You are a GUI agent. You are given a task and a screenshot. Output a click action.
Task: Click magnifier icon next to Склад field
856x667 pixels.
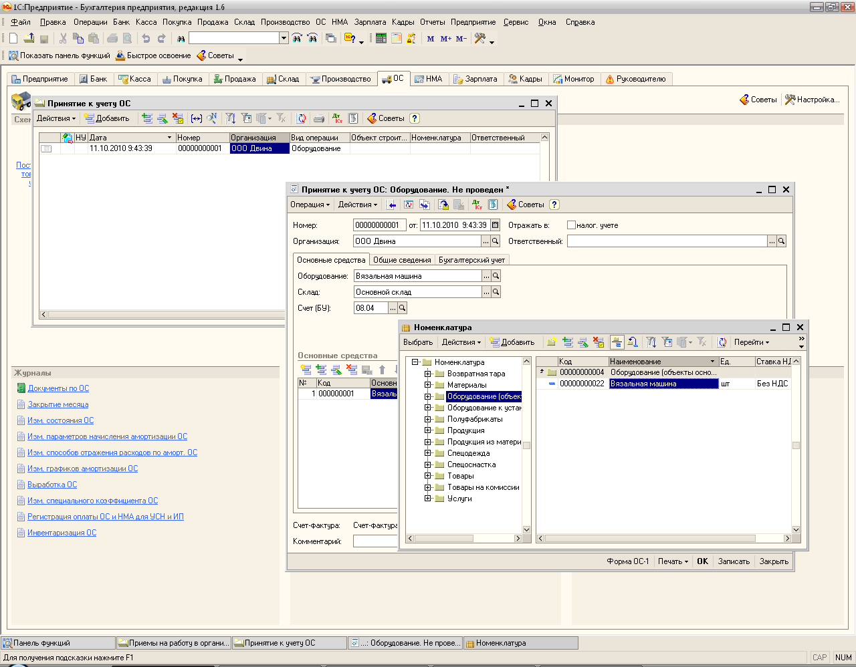pos(496,292)
